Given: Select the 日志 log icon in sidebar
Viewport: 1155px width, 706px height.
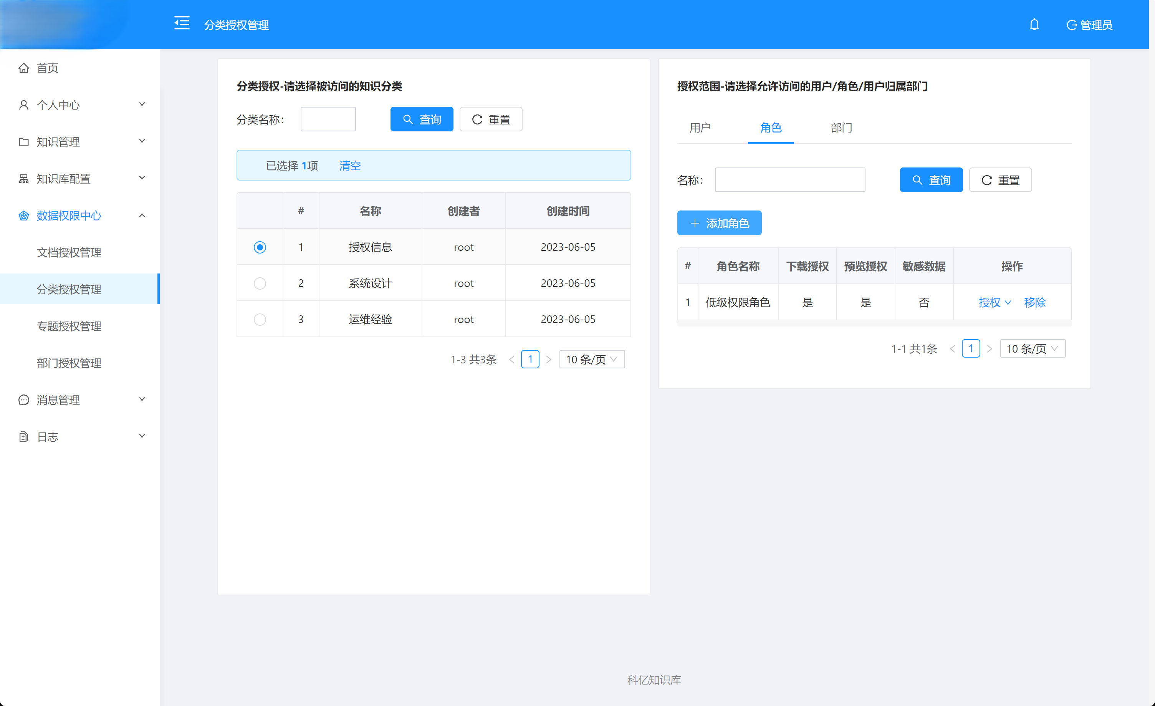Looking at the screenshot, I should [24, 436].
